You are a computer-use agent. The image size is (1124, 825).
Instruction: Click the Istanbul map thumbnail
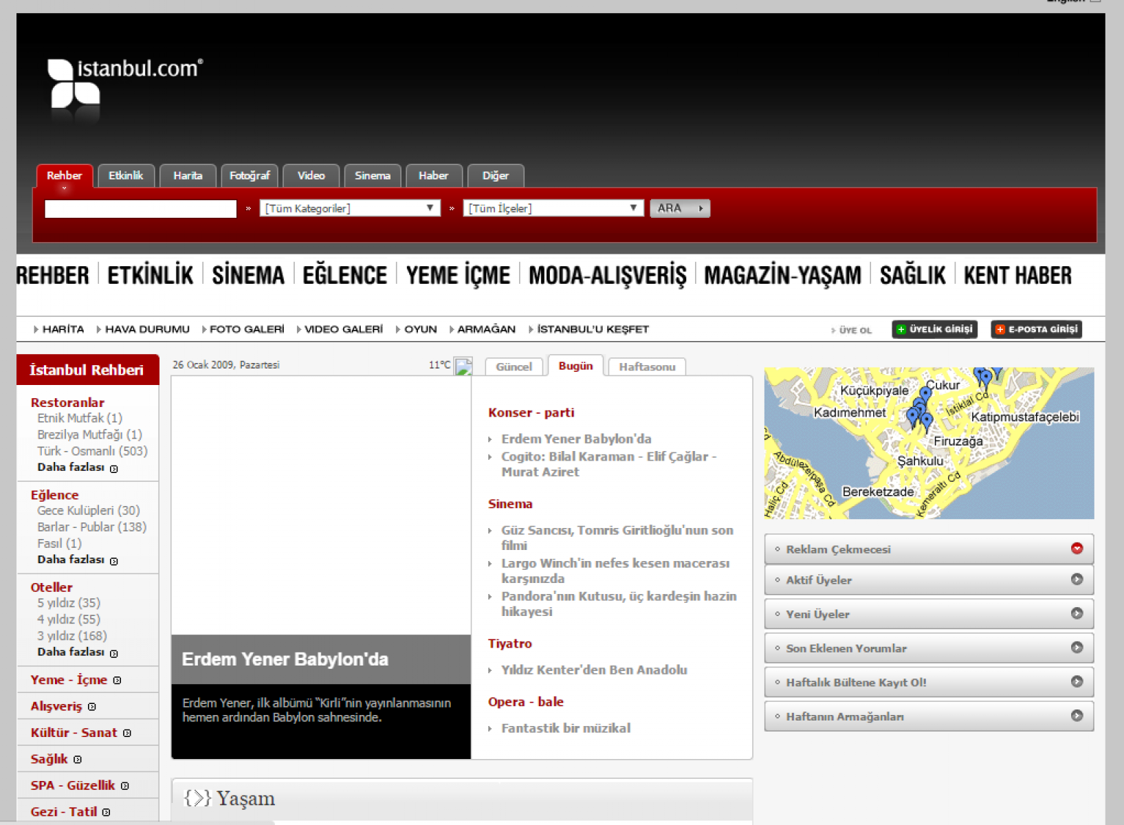tap(929, 443)
